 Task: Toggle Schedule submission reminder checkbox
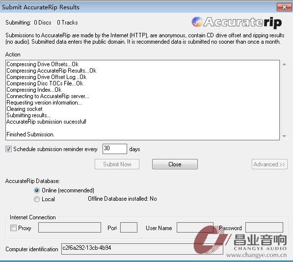[x=8, y=149]
